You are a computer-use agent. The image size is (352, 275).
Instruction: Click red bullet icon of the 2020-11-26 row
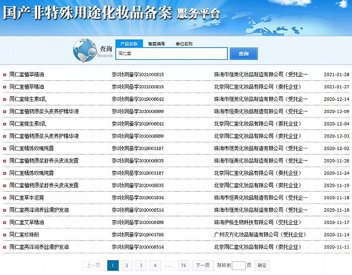[5, 161]
